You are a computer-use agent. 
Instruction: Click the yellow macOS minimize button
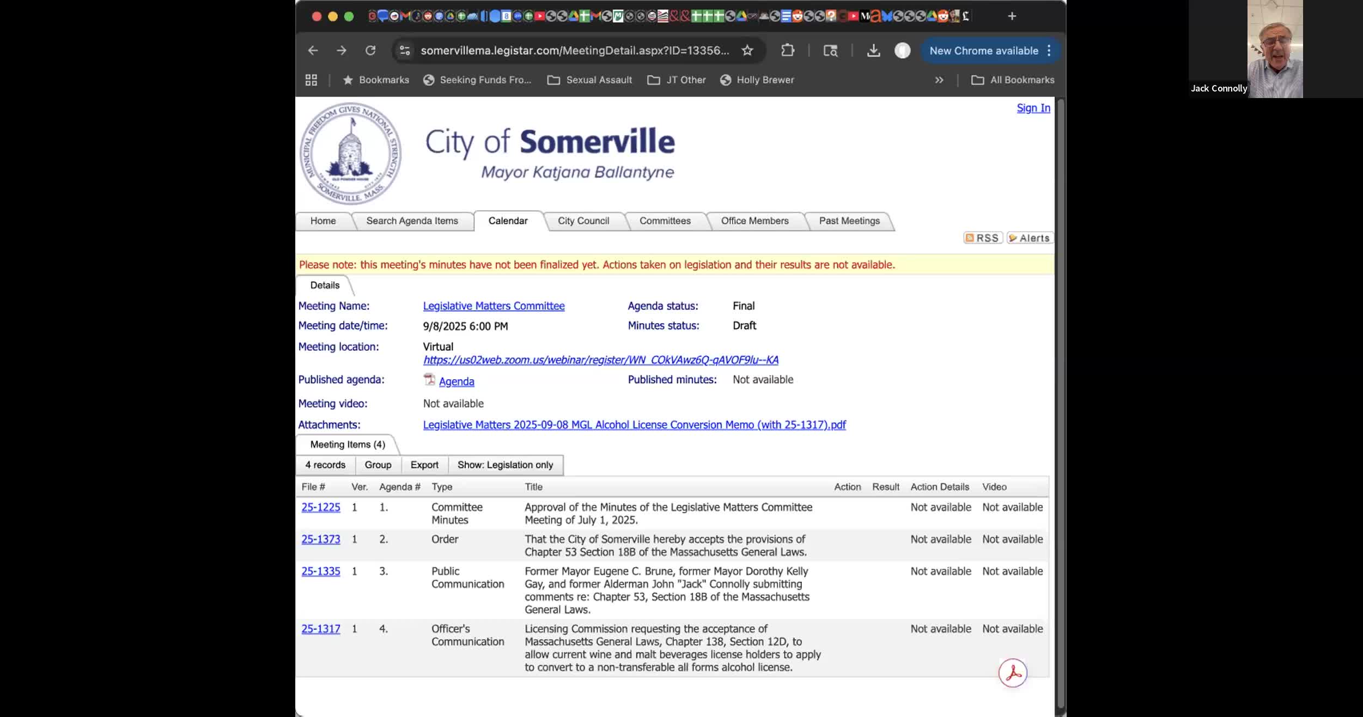pyautogui.click(x=333, y=16)
